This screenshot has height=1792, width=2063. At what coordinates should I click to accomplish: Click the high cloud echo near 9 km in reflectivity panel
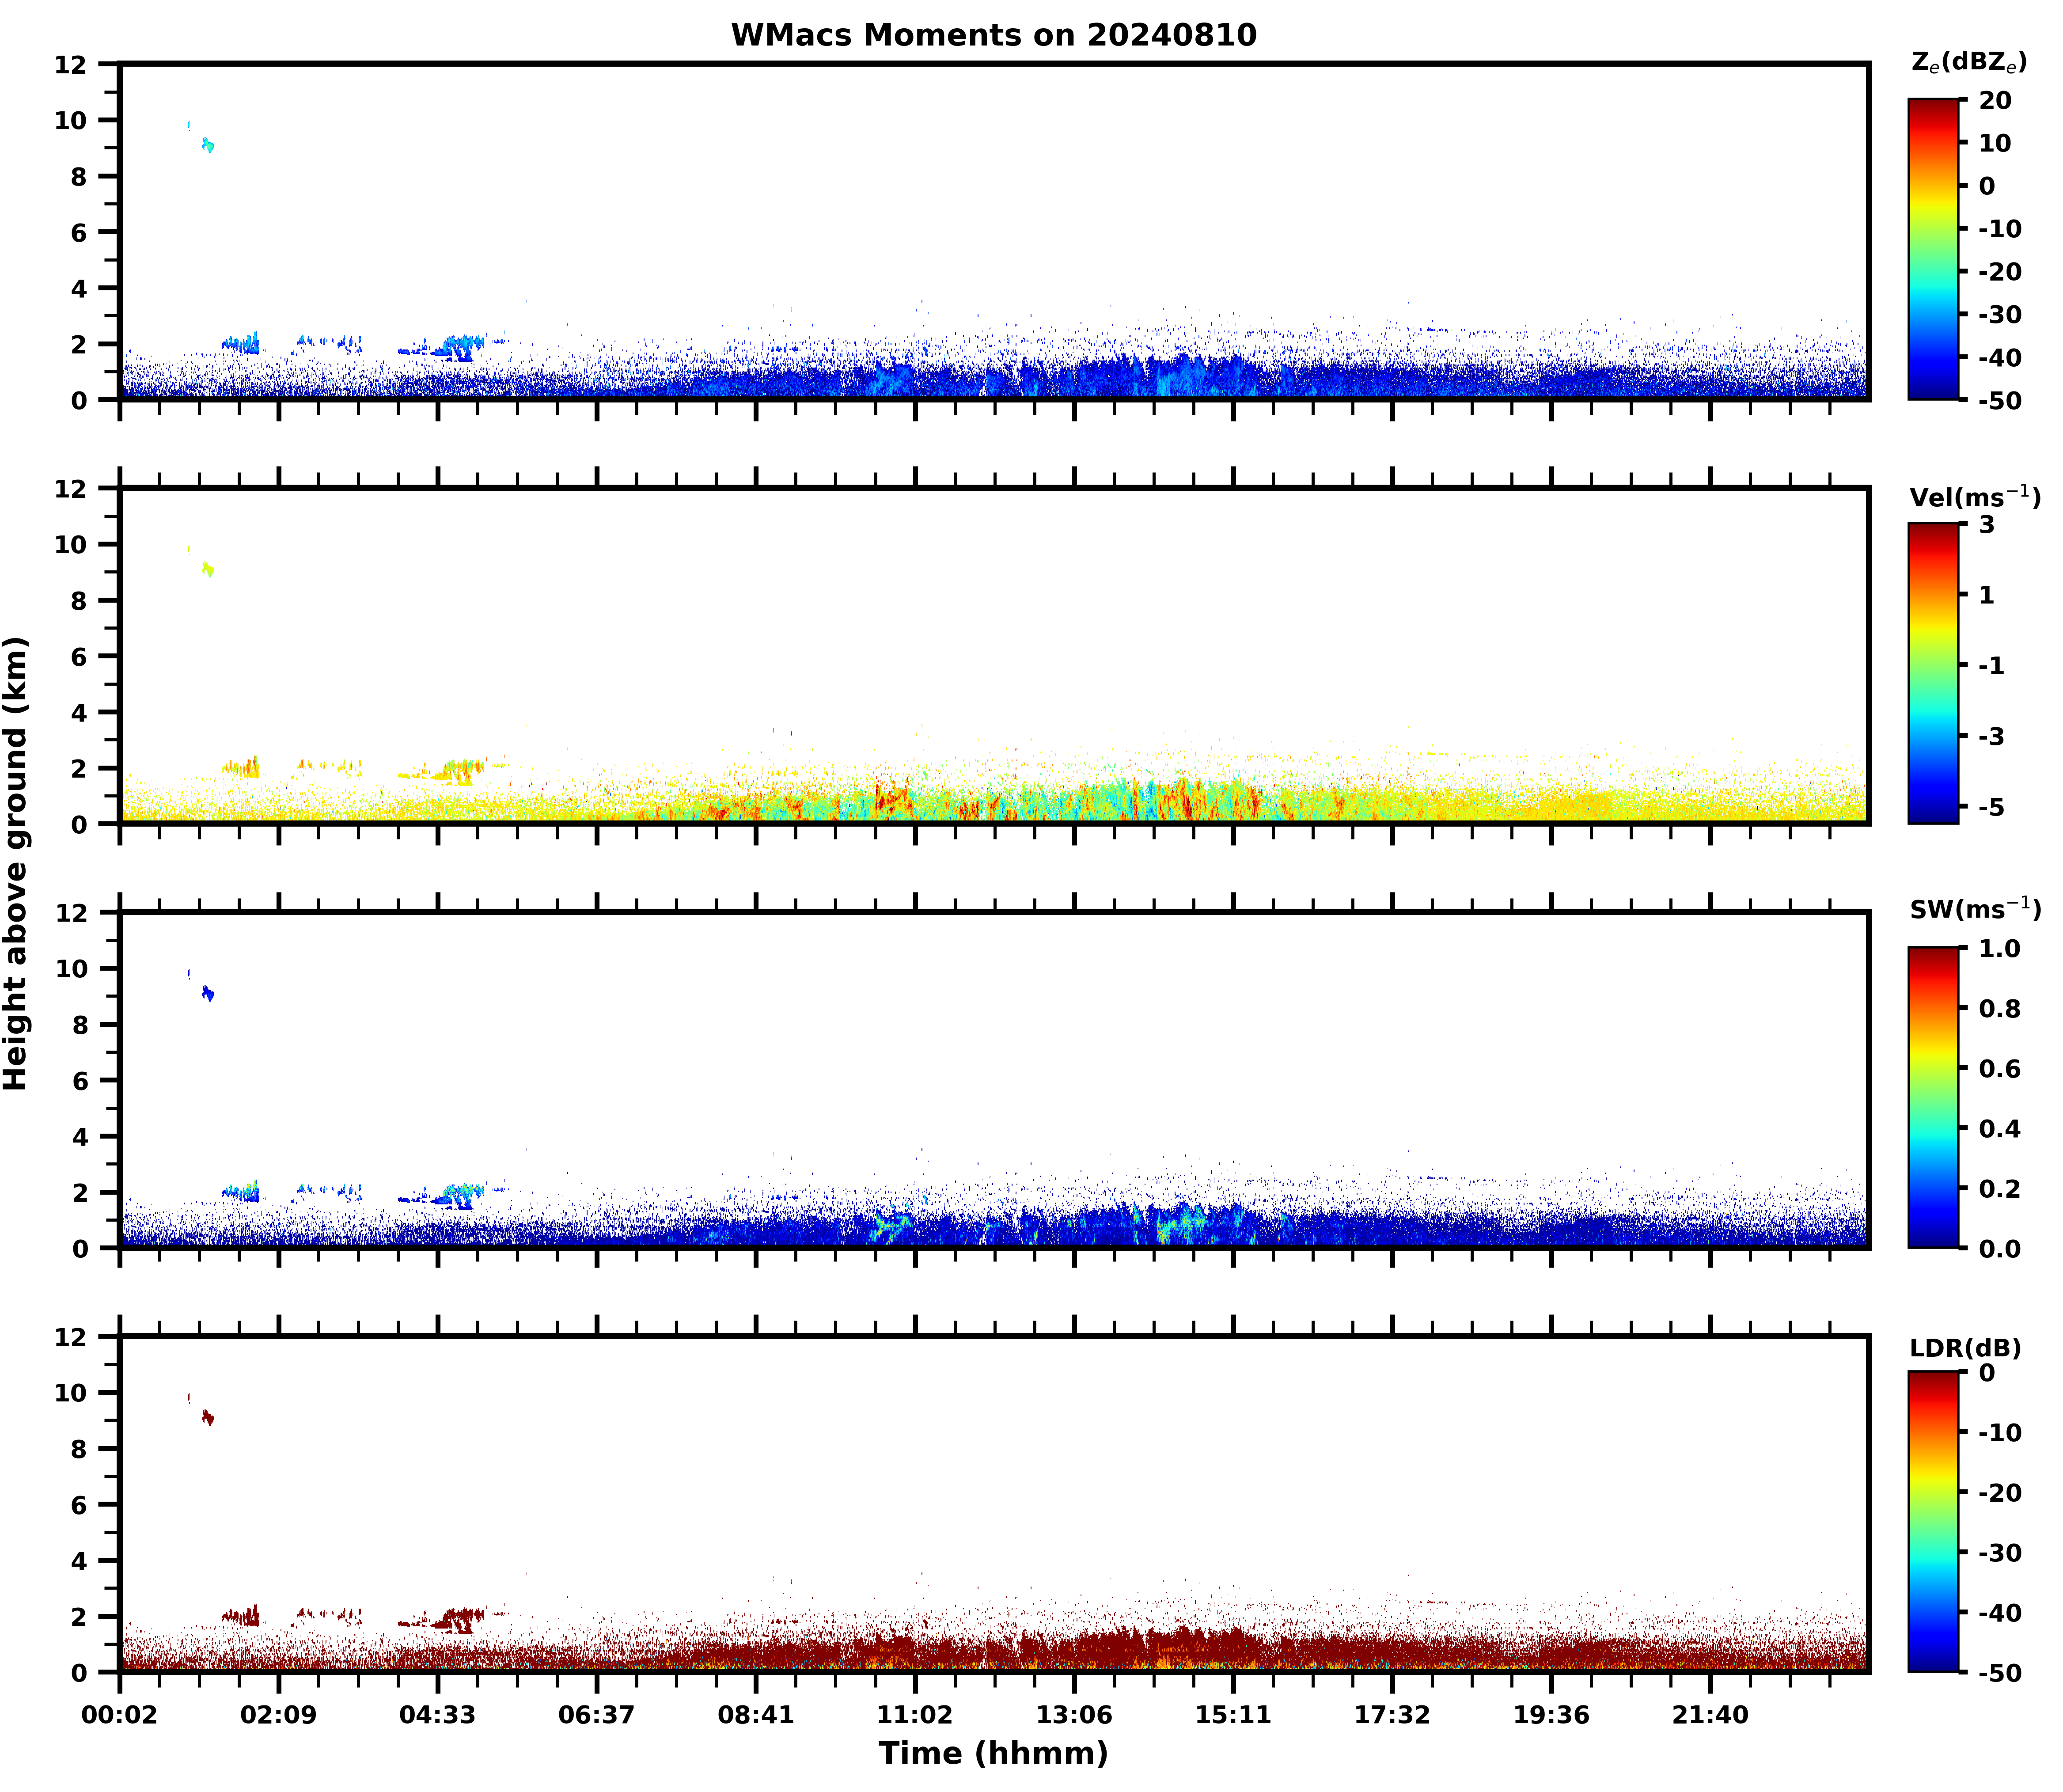tap(207, 145)
